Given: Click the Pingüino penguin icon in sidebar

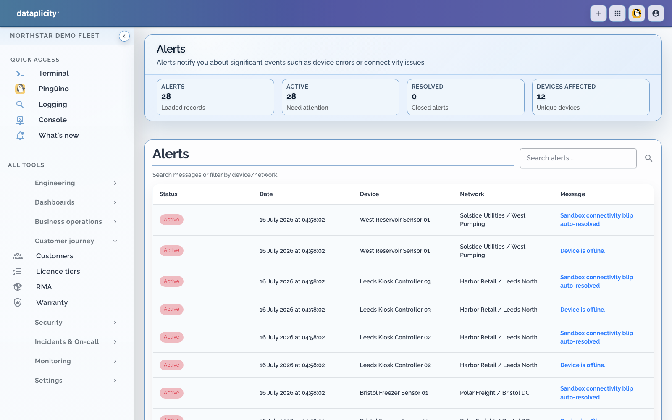Looking at the screenshot, I should (20, 89).
